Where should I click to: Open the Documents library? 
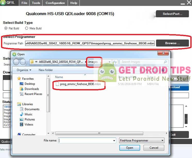(32, 109)
